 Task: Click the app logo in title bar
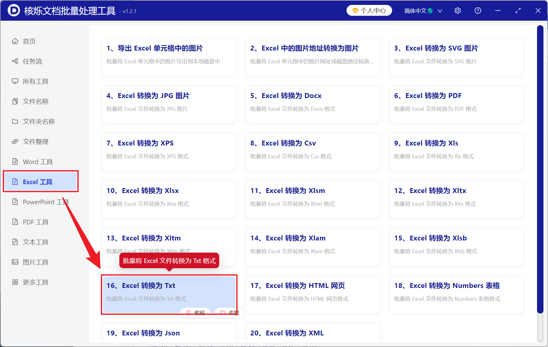13,10
